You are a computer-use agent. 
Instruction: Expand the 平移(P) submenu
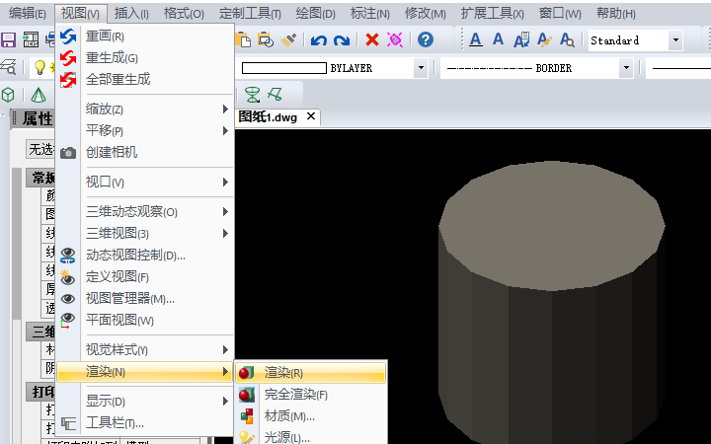(145, 131)
